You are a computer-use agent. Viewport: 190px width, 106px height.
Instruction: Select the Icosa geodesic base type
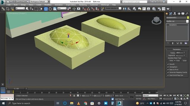(181, 61)
